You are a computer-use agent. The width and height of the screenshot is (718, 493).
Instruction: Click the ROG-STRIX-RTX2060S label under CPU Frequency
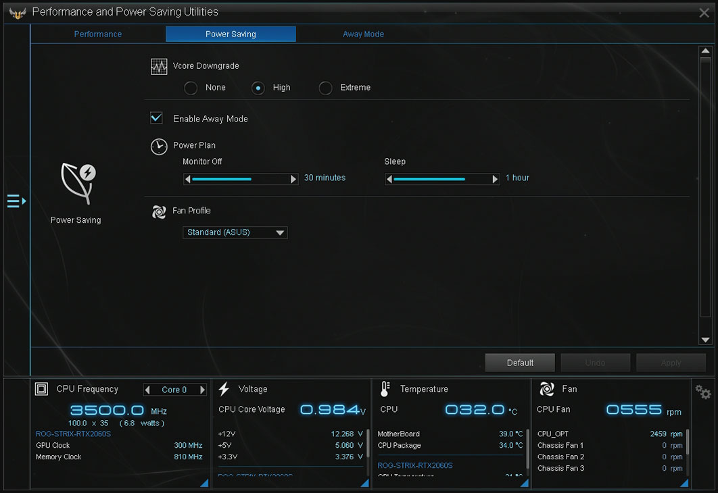[73, 434]
